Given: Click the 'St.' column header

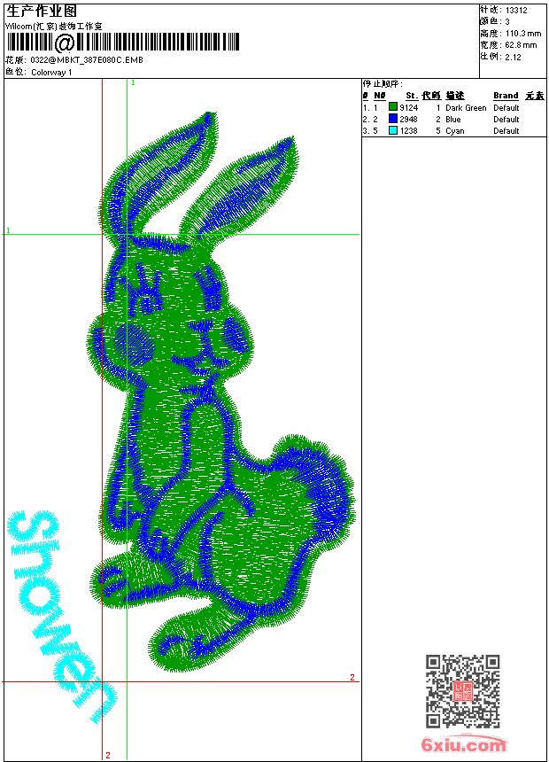Looking at the screenshot, I should [412, 96].
